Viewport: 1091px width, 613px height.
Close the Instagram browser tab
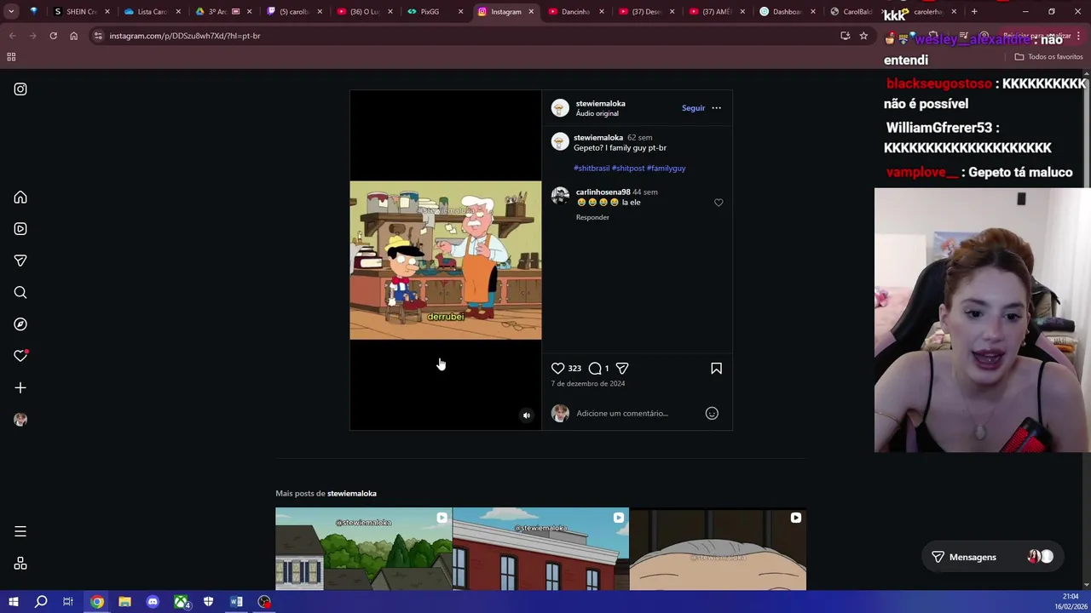tap(531, 12)
